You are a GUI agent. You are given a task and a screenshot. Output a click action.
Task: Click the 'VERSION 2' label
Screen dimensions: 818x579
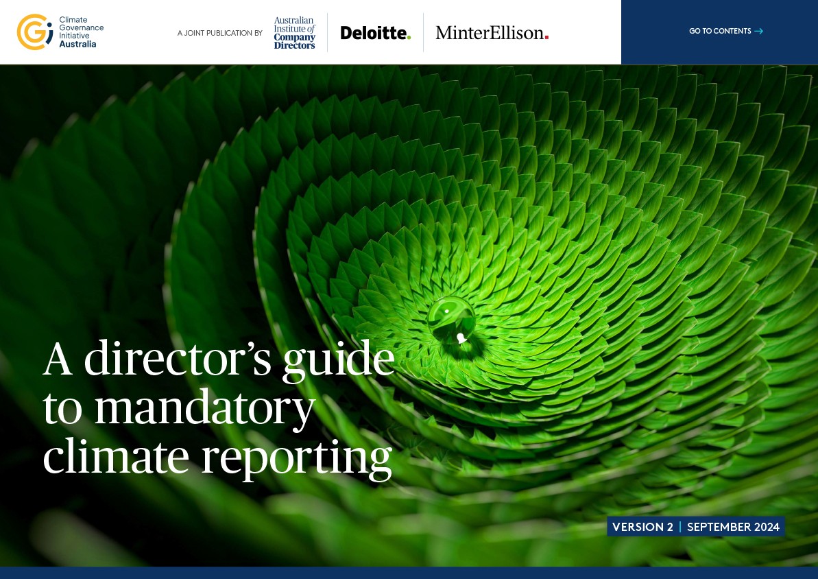coord(642,527)
